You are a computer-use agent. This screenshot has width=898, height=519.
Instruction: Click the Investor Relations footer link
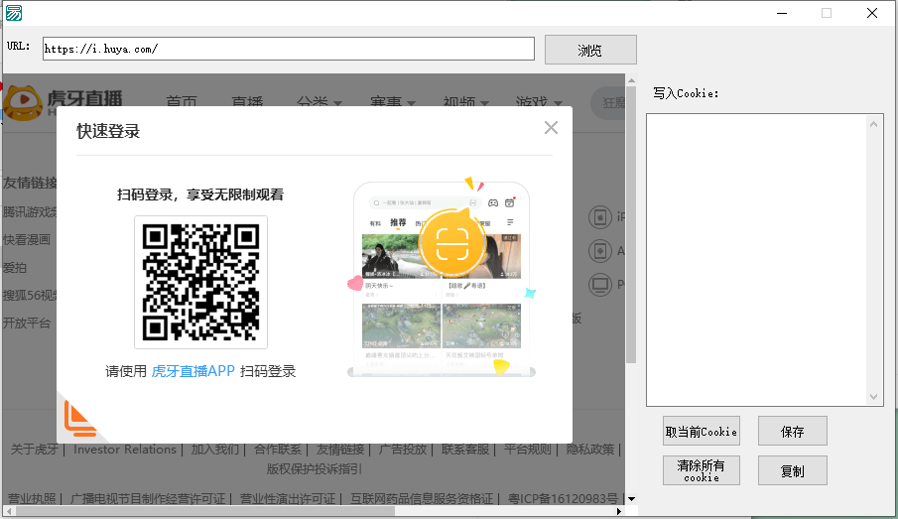pos(125,450)
